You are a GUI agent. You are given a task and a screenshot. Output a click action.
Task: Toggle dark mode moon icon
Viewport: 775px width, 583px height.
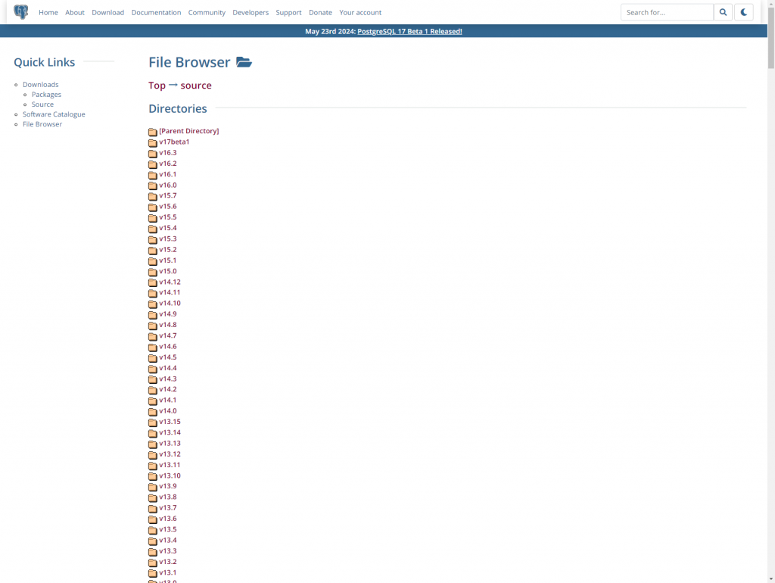point(743,12)
